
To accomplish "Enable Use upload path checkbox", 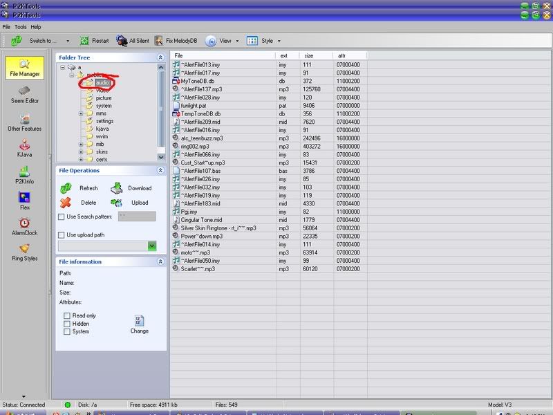I will tap(62, 235).
